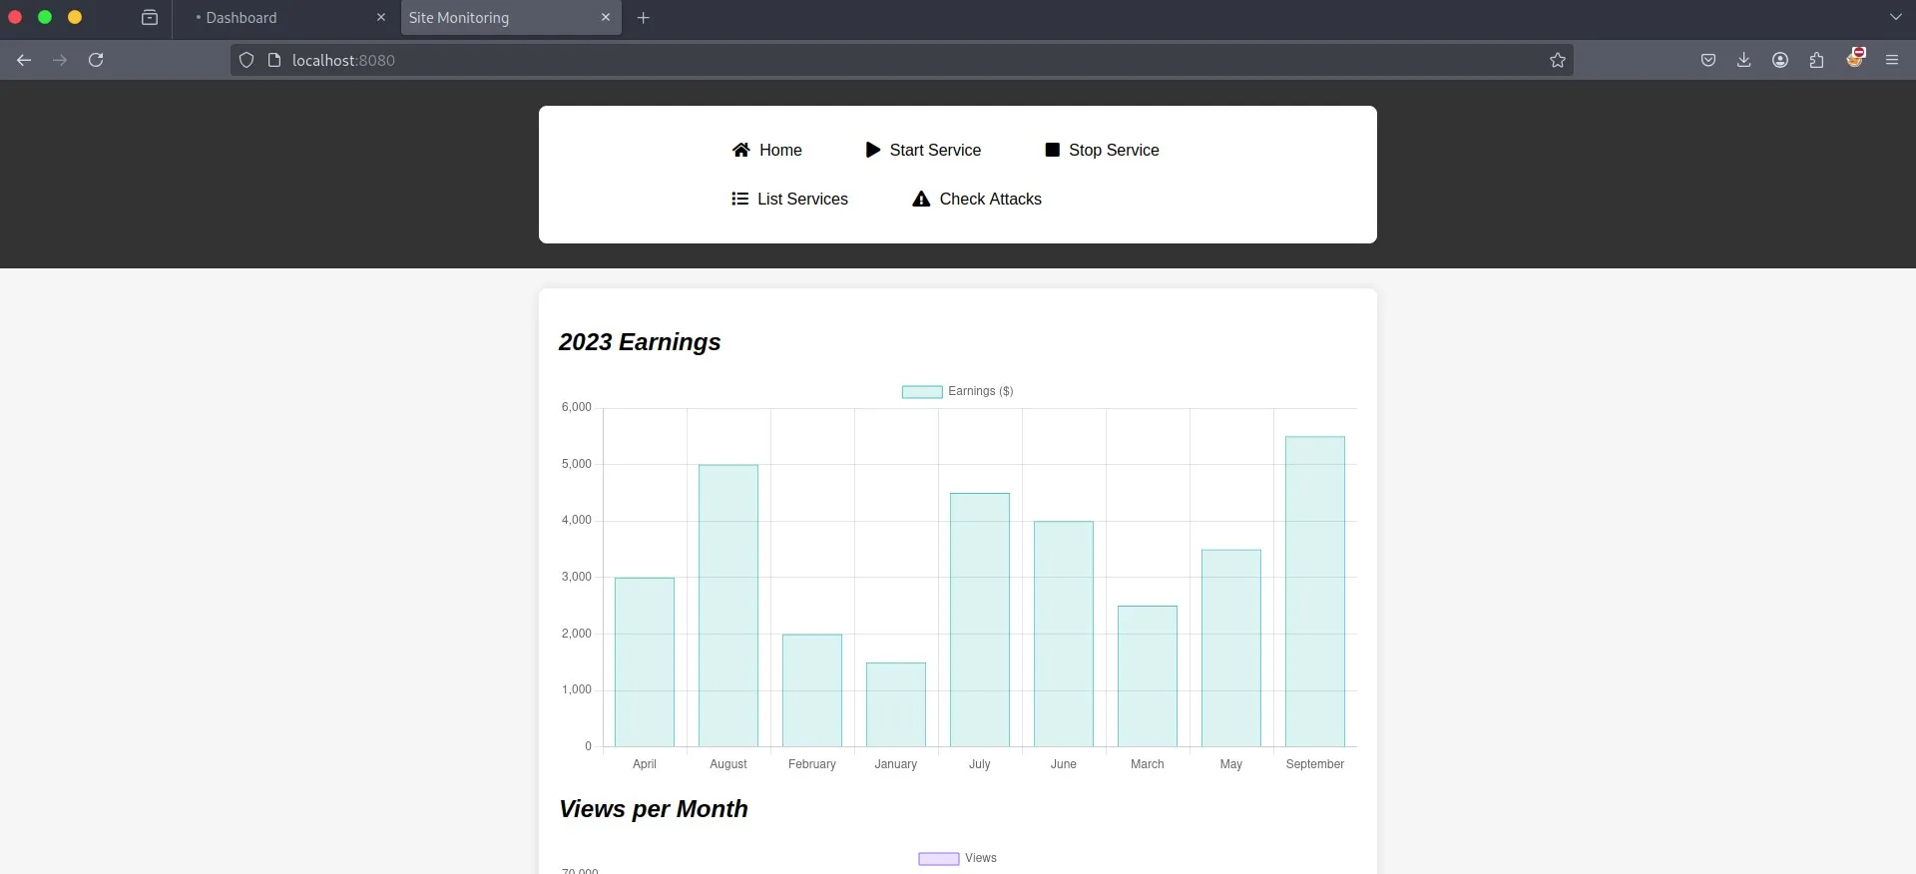This screenshot has width=1916, height=874.
Task: Click the February x-axis label
Action: point(812,764)
